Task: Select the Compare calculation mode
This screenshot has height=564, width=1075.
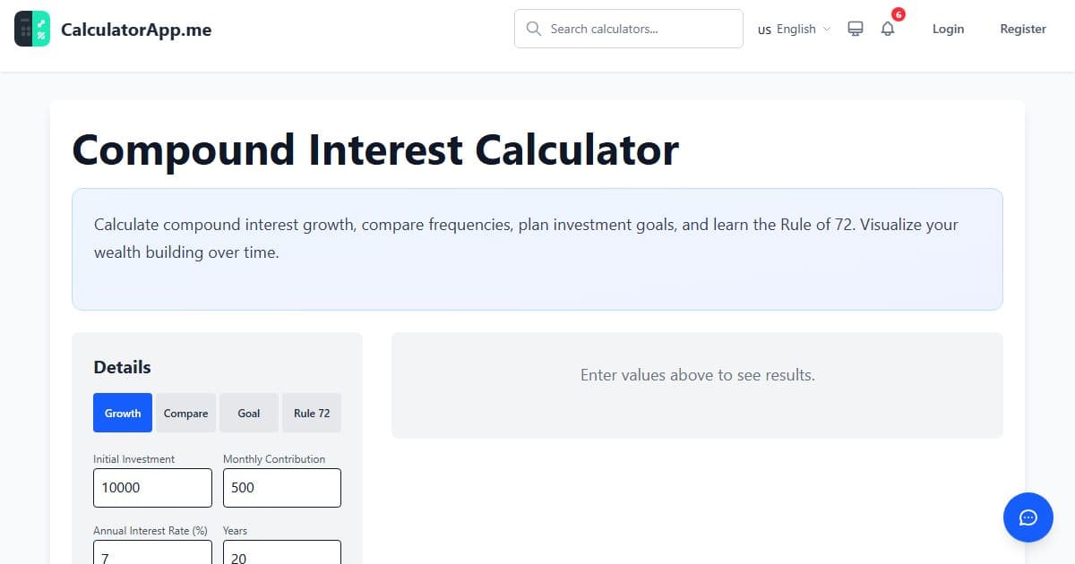Action: click(185, 413)
